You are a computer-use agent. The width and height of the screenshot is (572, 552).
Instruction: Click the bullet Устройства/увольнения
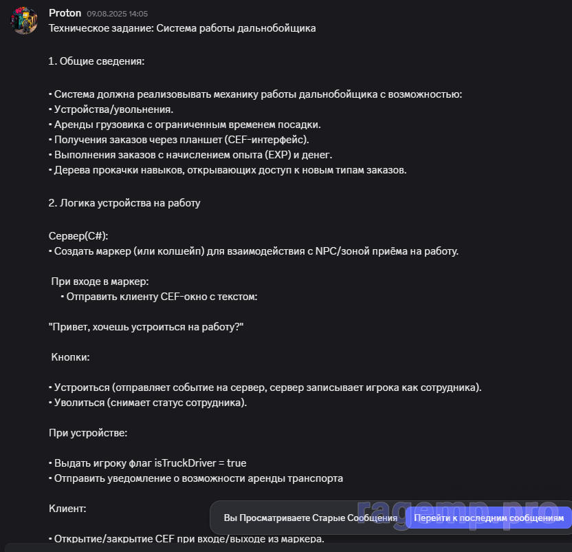click(x=111, y=109)
